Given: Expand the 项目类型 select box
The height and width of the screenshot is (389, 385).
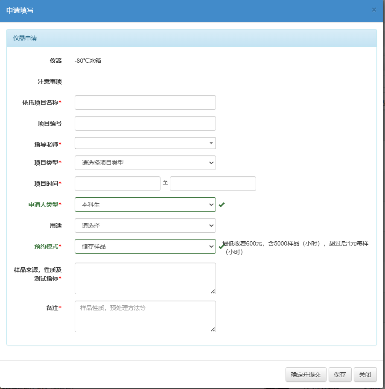Looking at the screenshot, I should click(145, 163).
